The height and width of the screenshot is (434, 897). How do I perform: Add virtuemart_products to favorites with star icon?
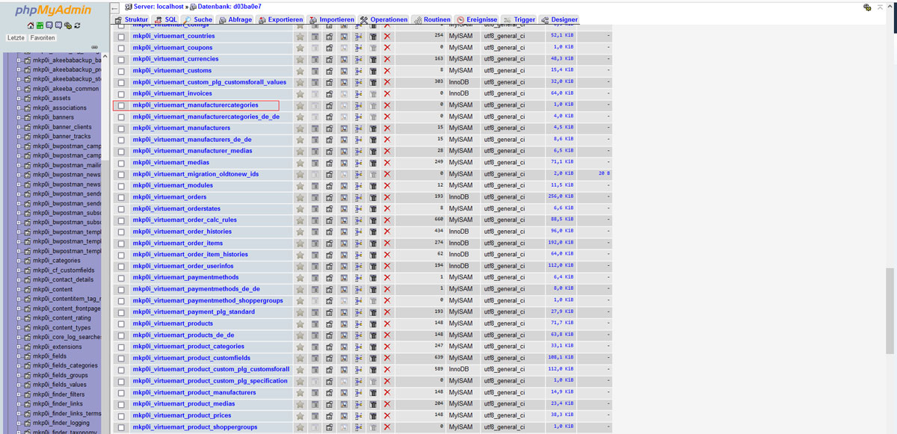coord(300,324)
